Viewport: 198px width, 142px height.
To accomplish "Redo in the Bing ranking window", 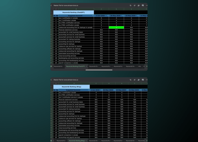I will [135, 80].
